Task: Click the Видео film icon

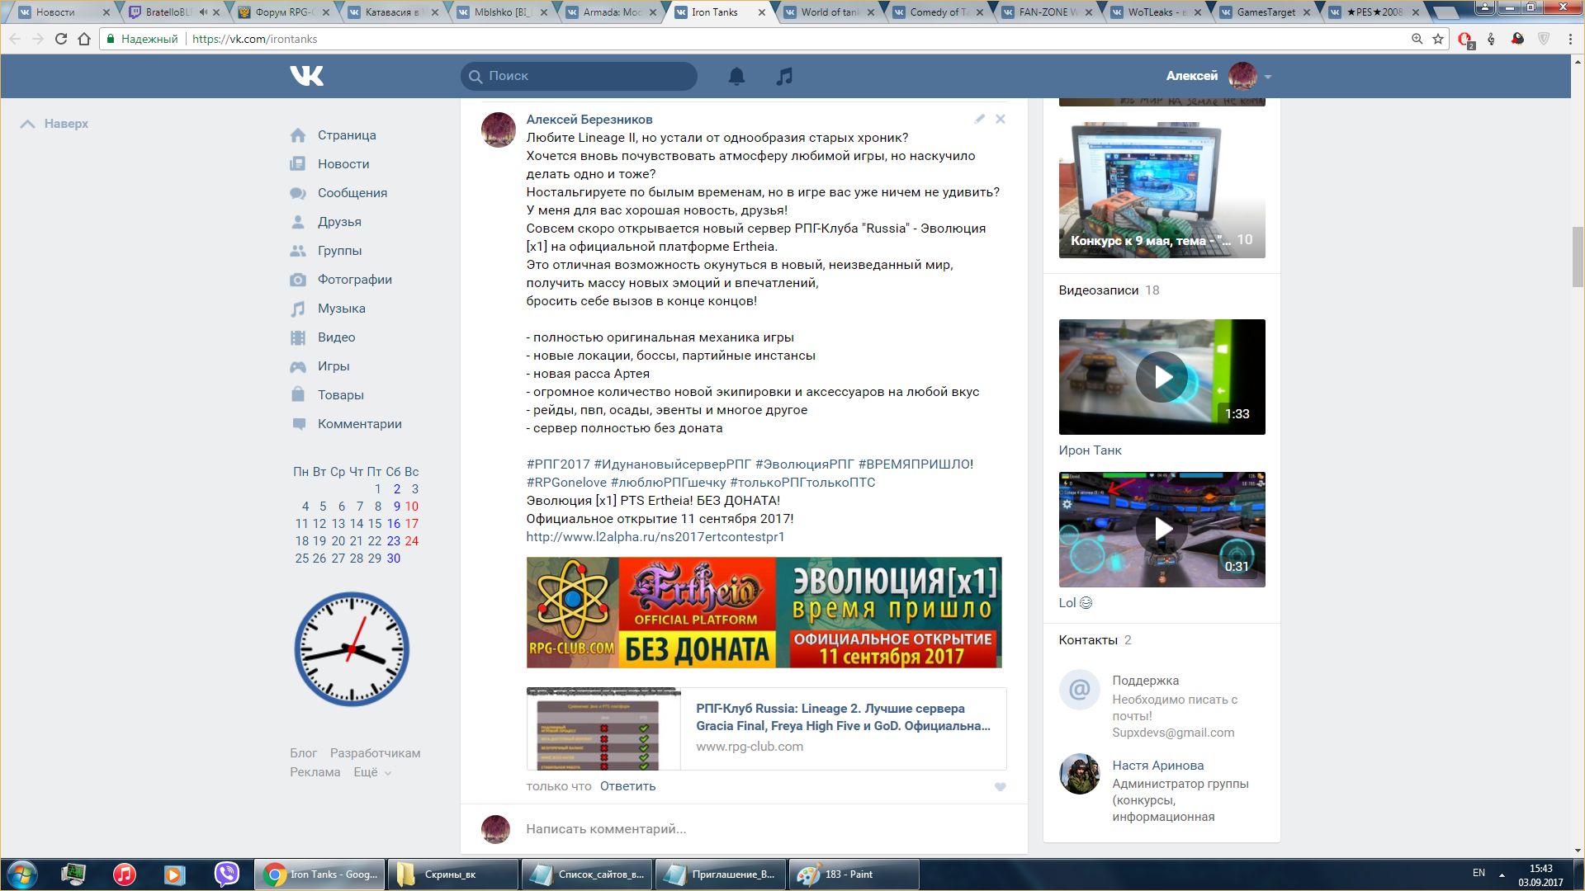Action: [298, 337]
